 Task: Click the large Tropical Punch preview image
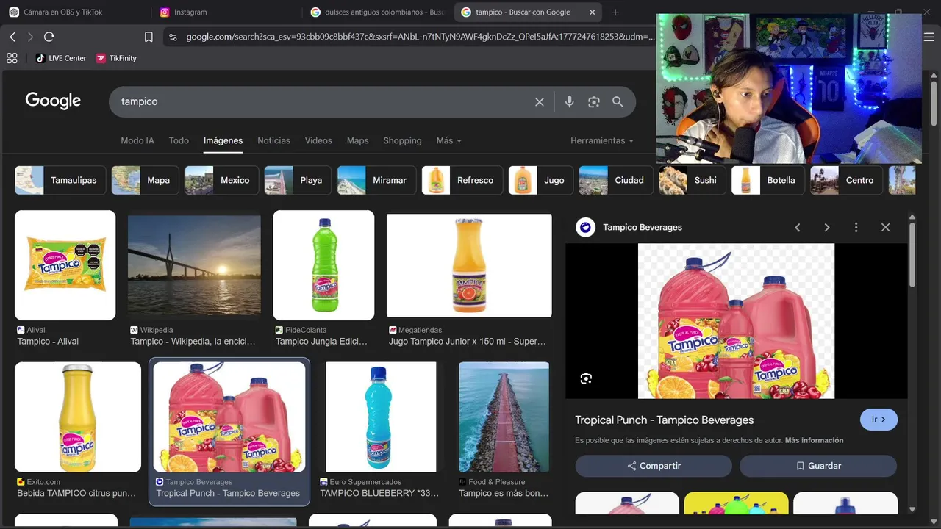[736, 321]
